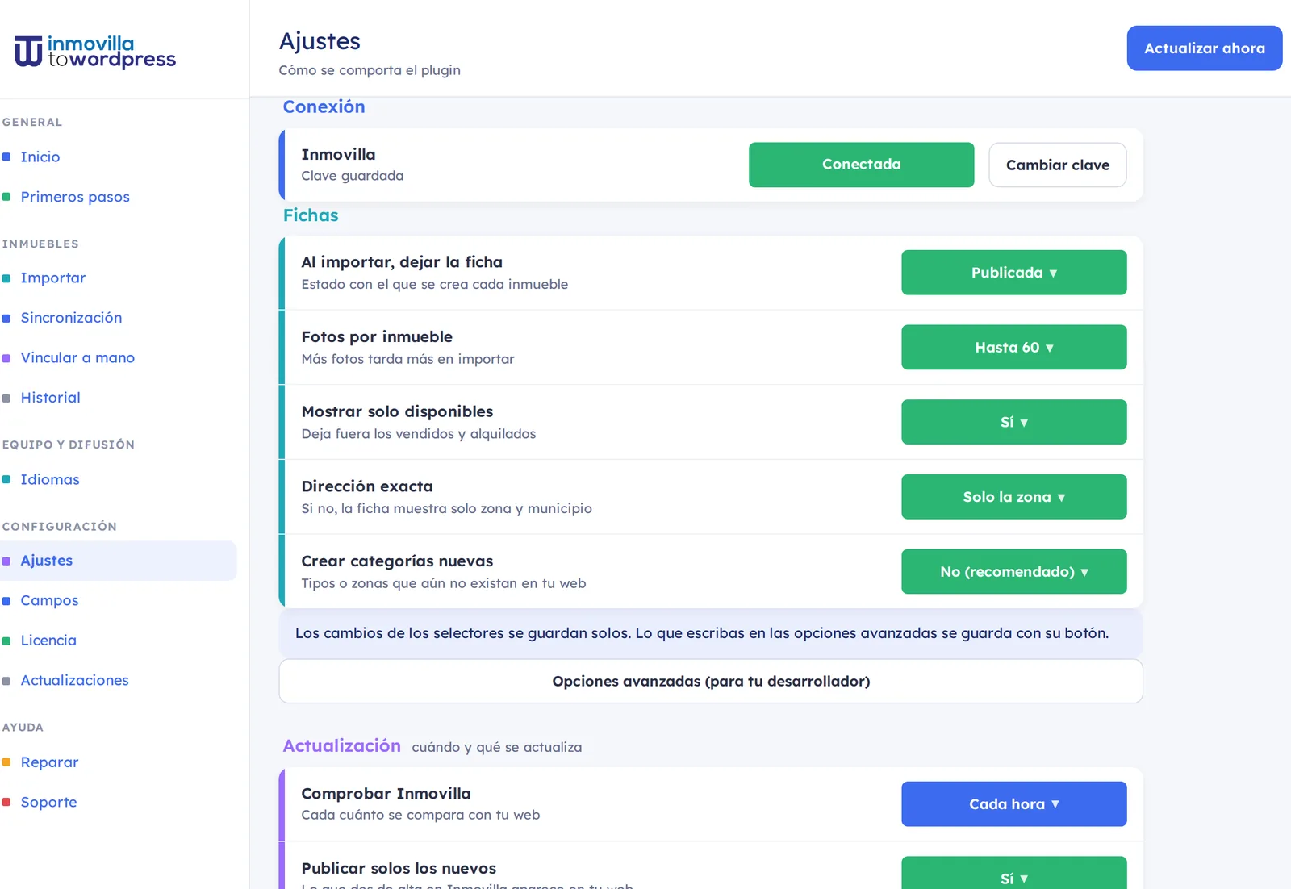Open the Solo la zona dropdown
This screenshot has width=1291, height=889.
(x=1014, y=497)
